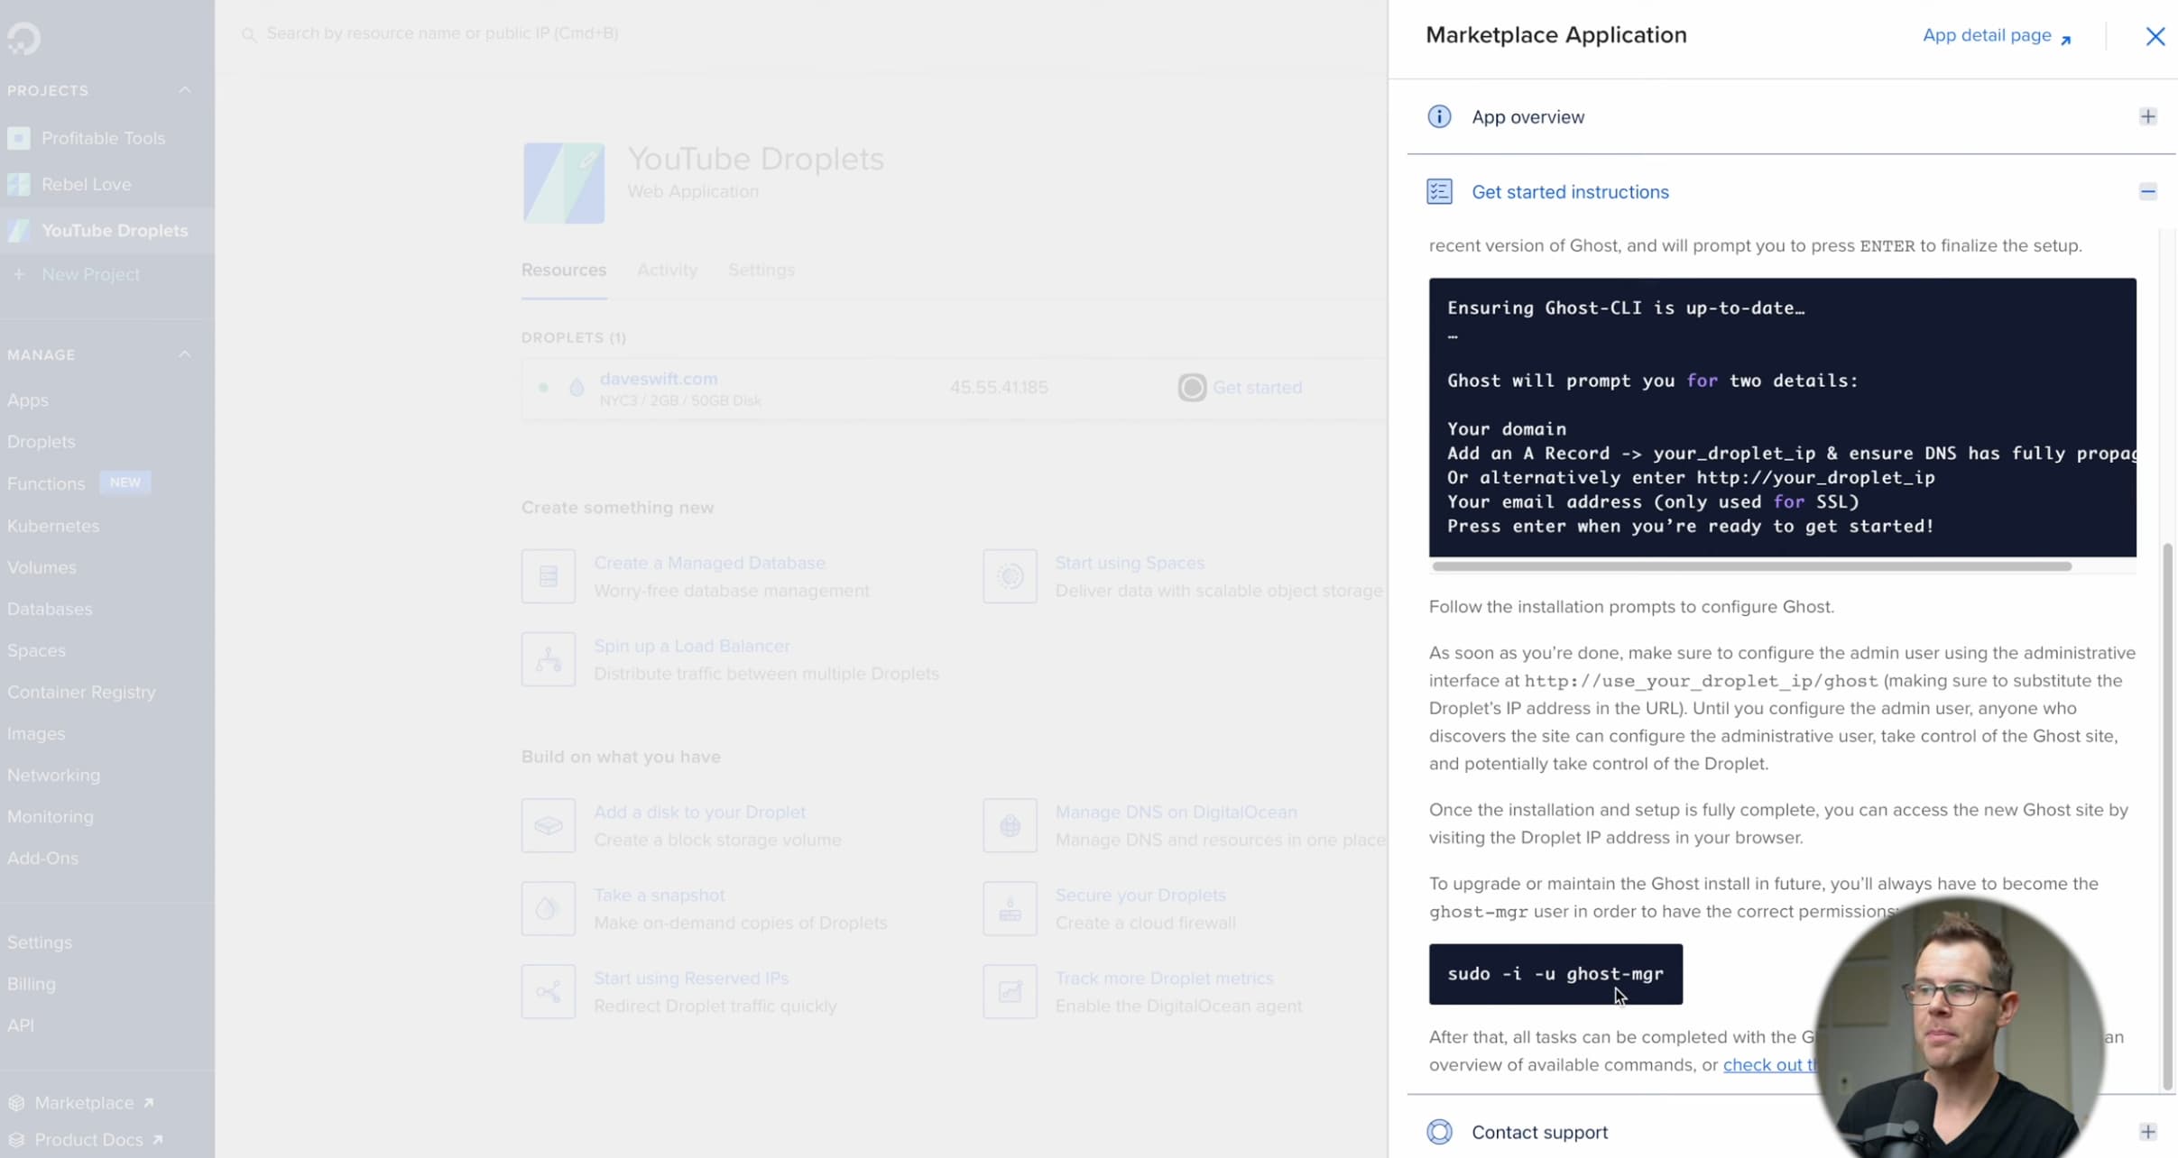Image resolution: width=2178 pixels, height=1158 pixels.
Task: Click the code block horizontal scrollbar
Action: point(1750,566)
